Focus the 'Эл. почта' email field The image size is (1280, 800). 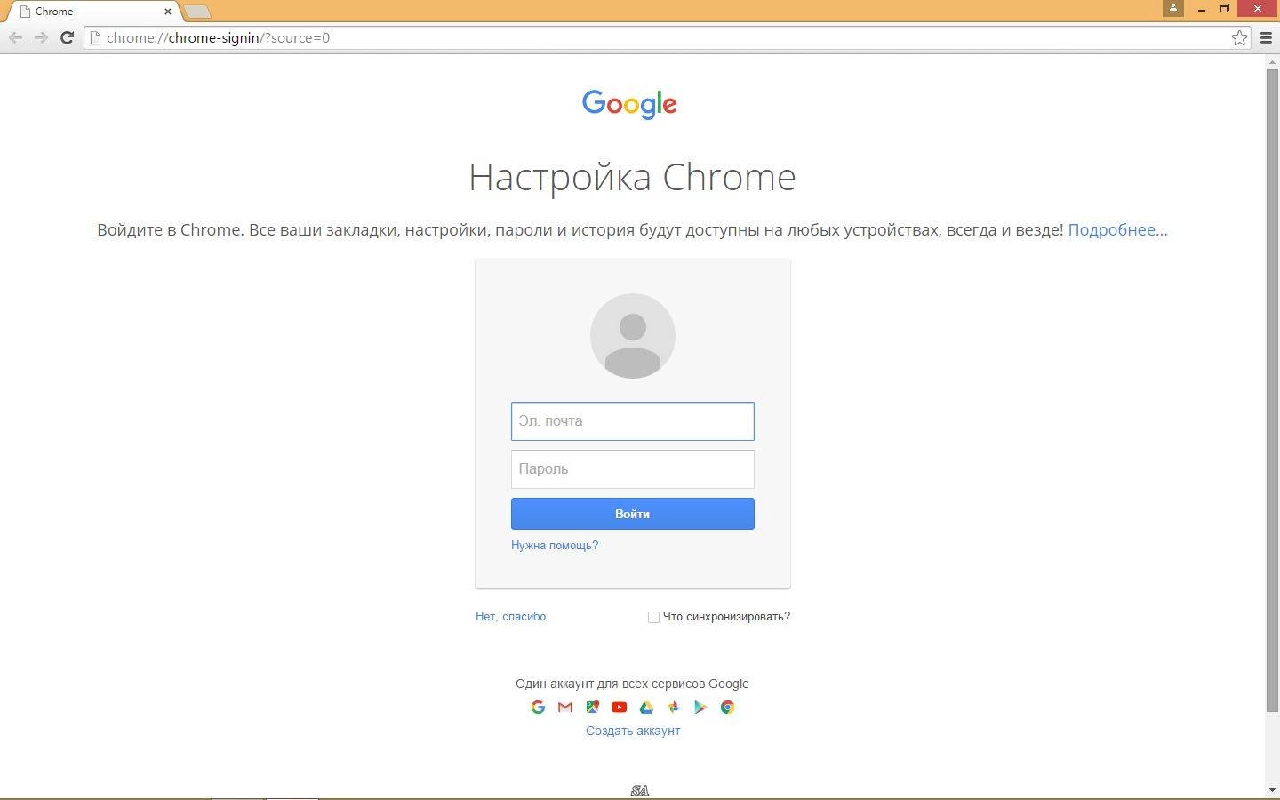633,421
